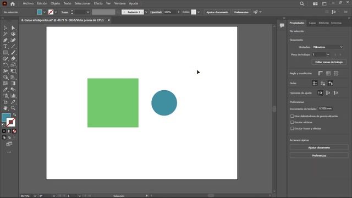
Task: Select the Rotate tool
Action: click(x=5, y=65)
